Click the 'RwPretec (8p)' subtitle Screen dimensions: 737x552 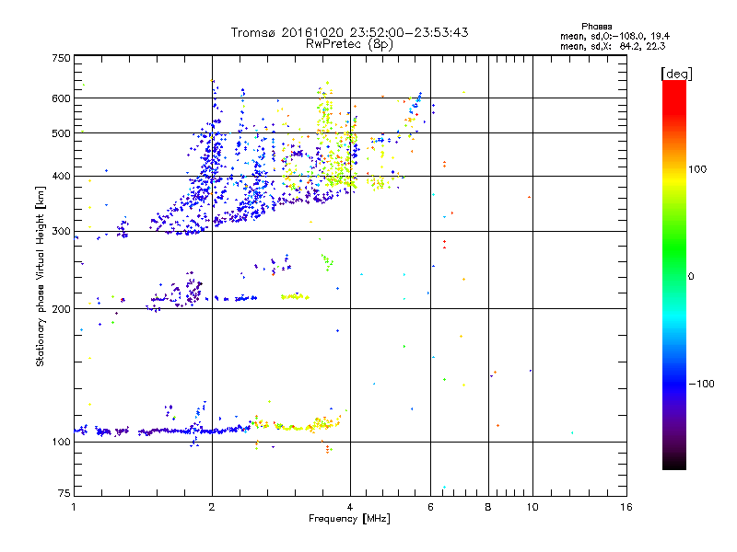pos(349,44)
